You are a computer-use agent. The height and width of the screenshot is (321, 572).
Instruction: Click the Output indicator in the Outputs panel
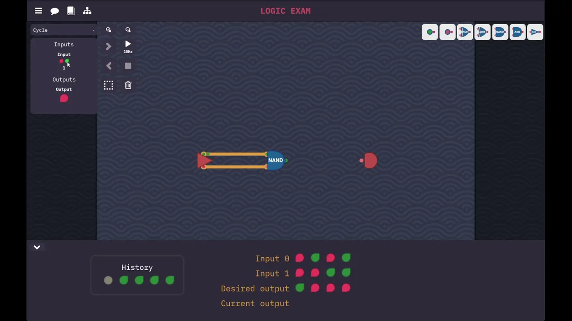coord(64,99)
